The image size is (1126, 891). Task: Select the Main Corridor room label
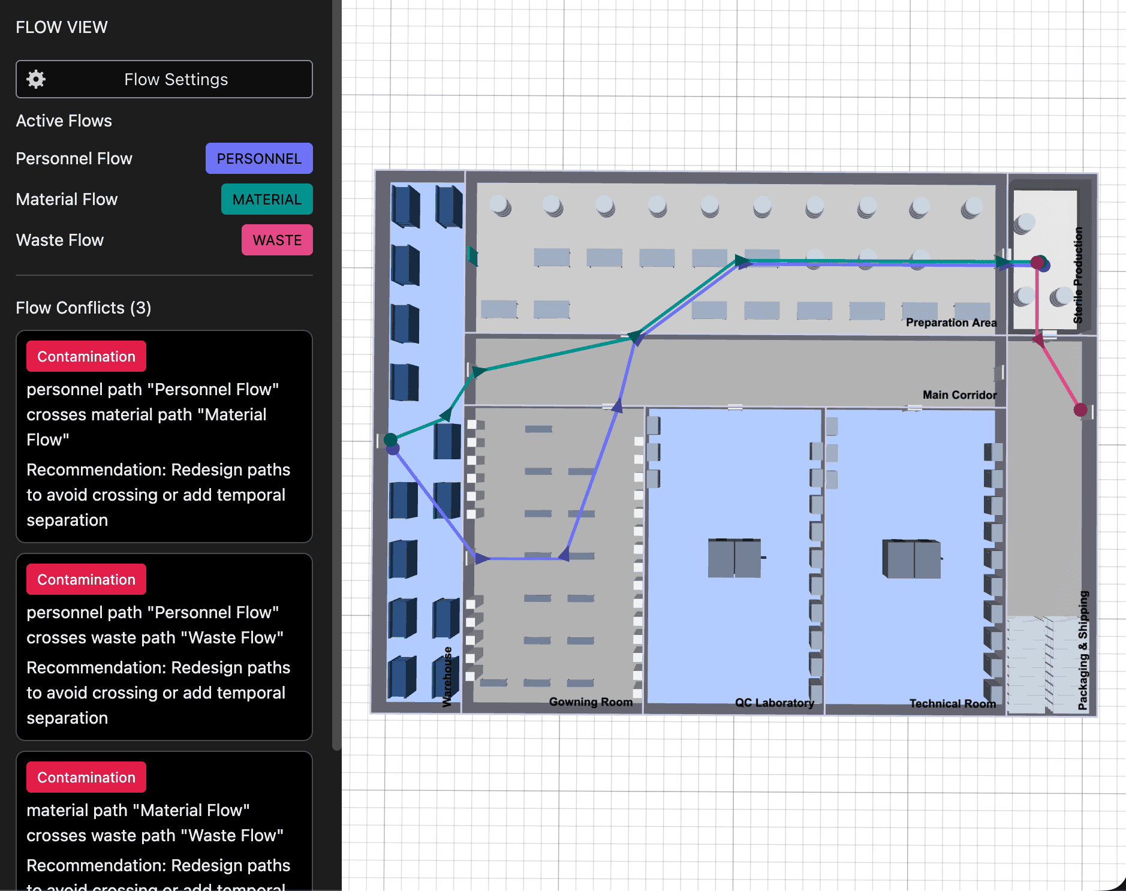coord(959,395)
